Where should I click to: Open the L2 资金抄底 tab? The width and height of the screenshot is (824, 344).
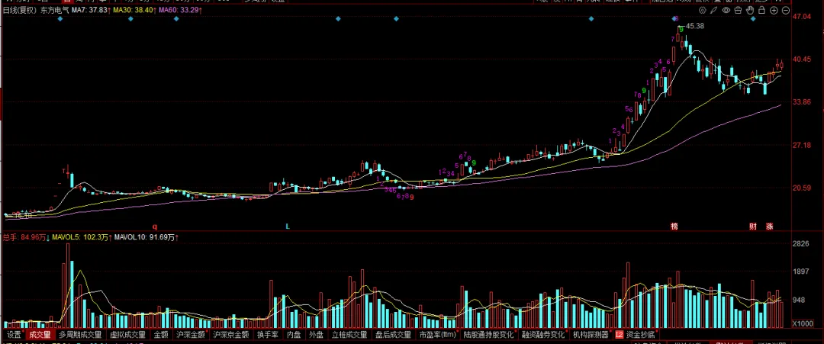[x=636, y=335]
